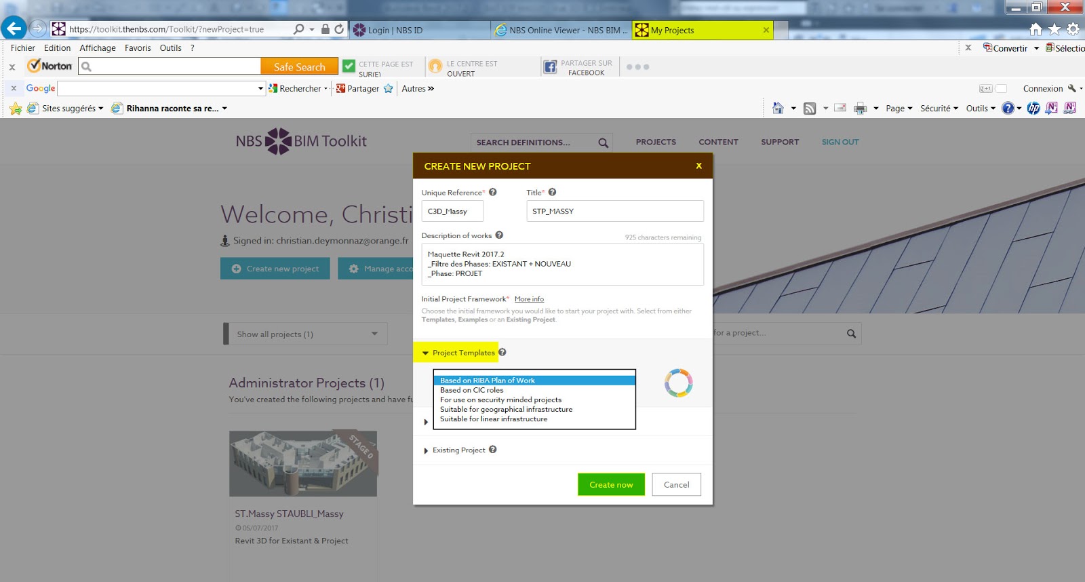Click the Norton logo in toolbar
The image size is (1085, 582).
pos(50,66)
